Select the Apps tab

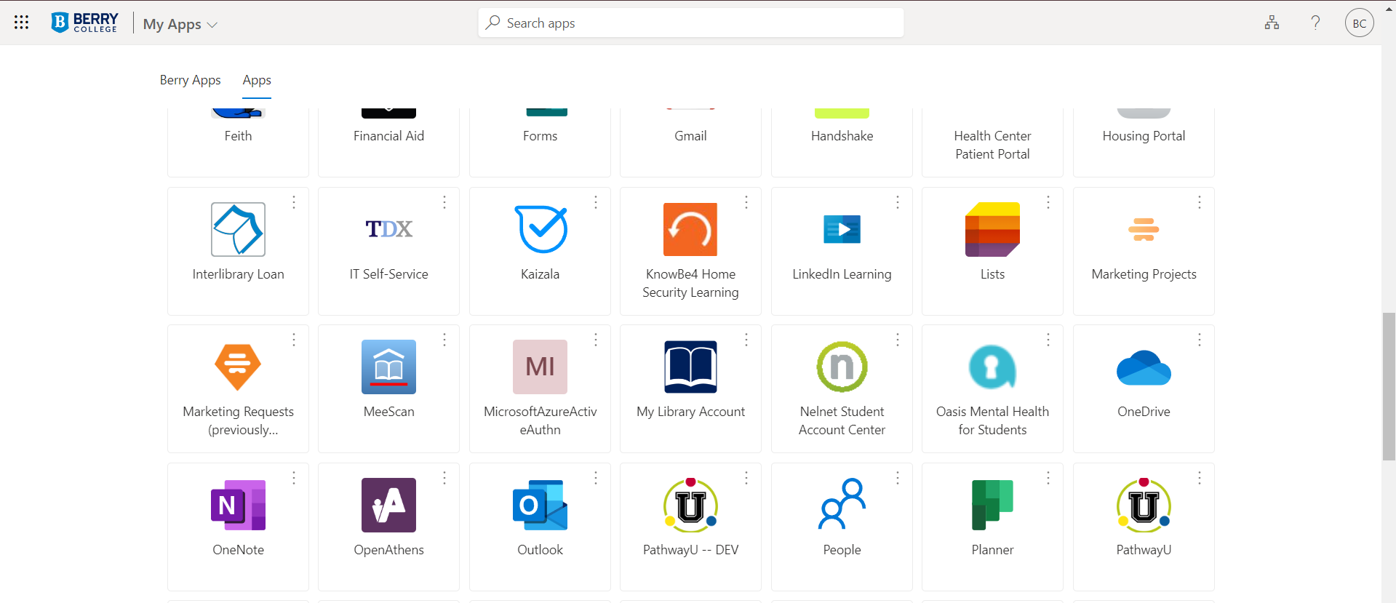tap(257, 80)
